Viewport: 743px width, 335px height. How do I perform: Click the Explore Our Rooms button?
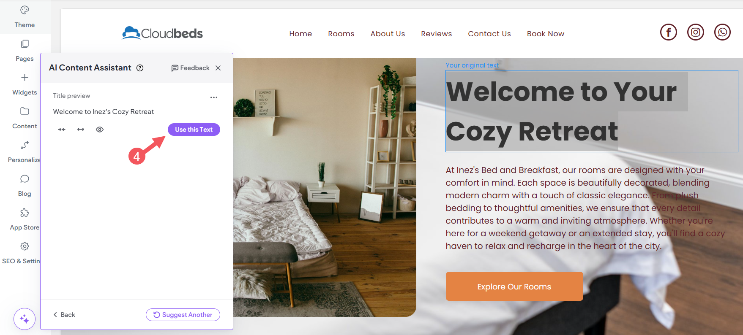(514, 286)
